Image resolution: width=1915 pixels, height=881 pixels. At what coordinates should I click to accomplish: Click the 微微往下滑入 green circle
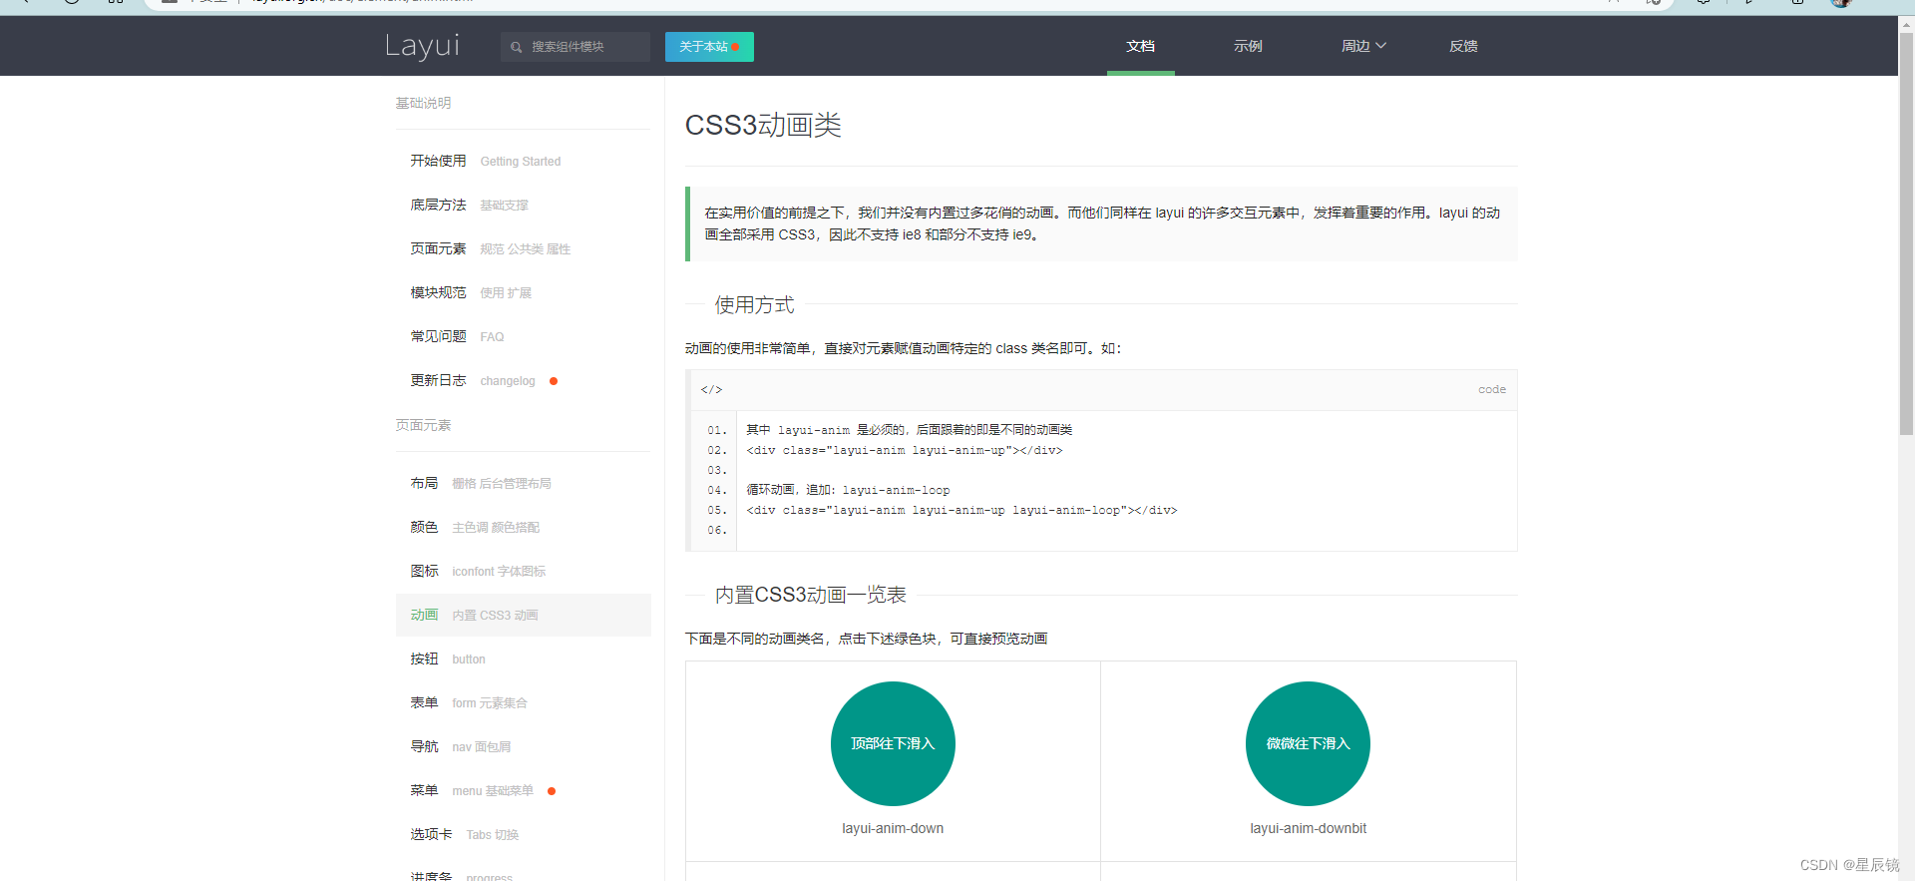click(1308, 743)
